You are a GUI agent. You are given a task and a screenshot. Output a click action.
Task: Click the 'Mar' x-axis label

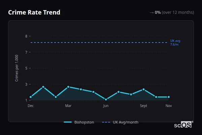pos(68,106)
